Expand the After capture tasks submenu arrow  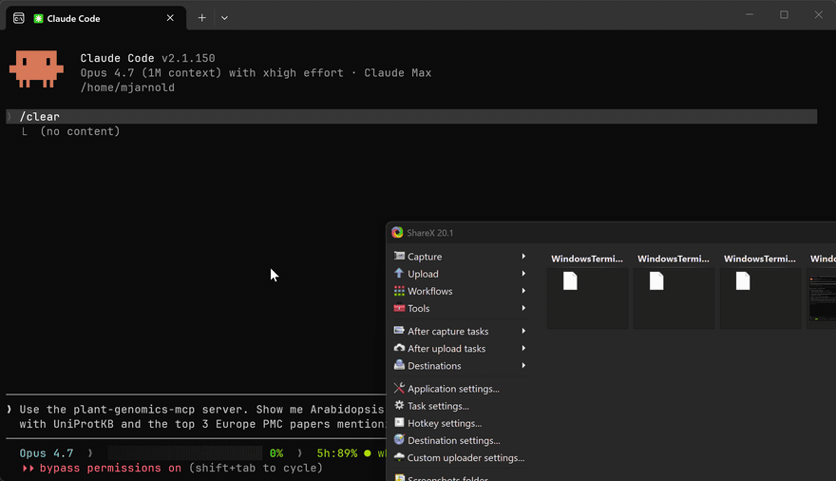click(523, 331)
